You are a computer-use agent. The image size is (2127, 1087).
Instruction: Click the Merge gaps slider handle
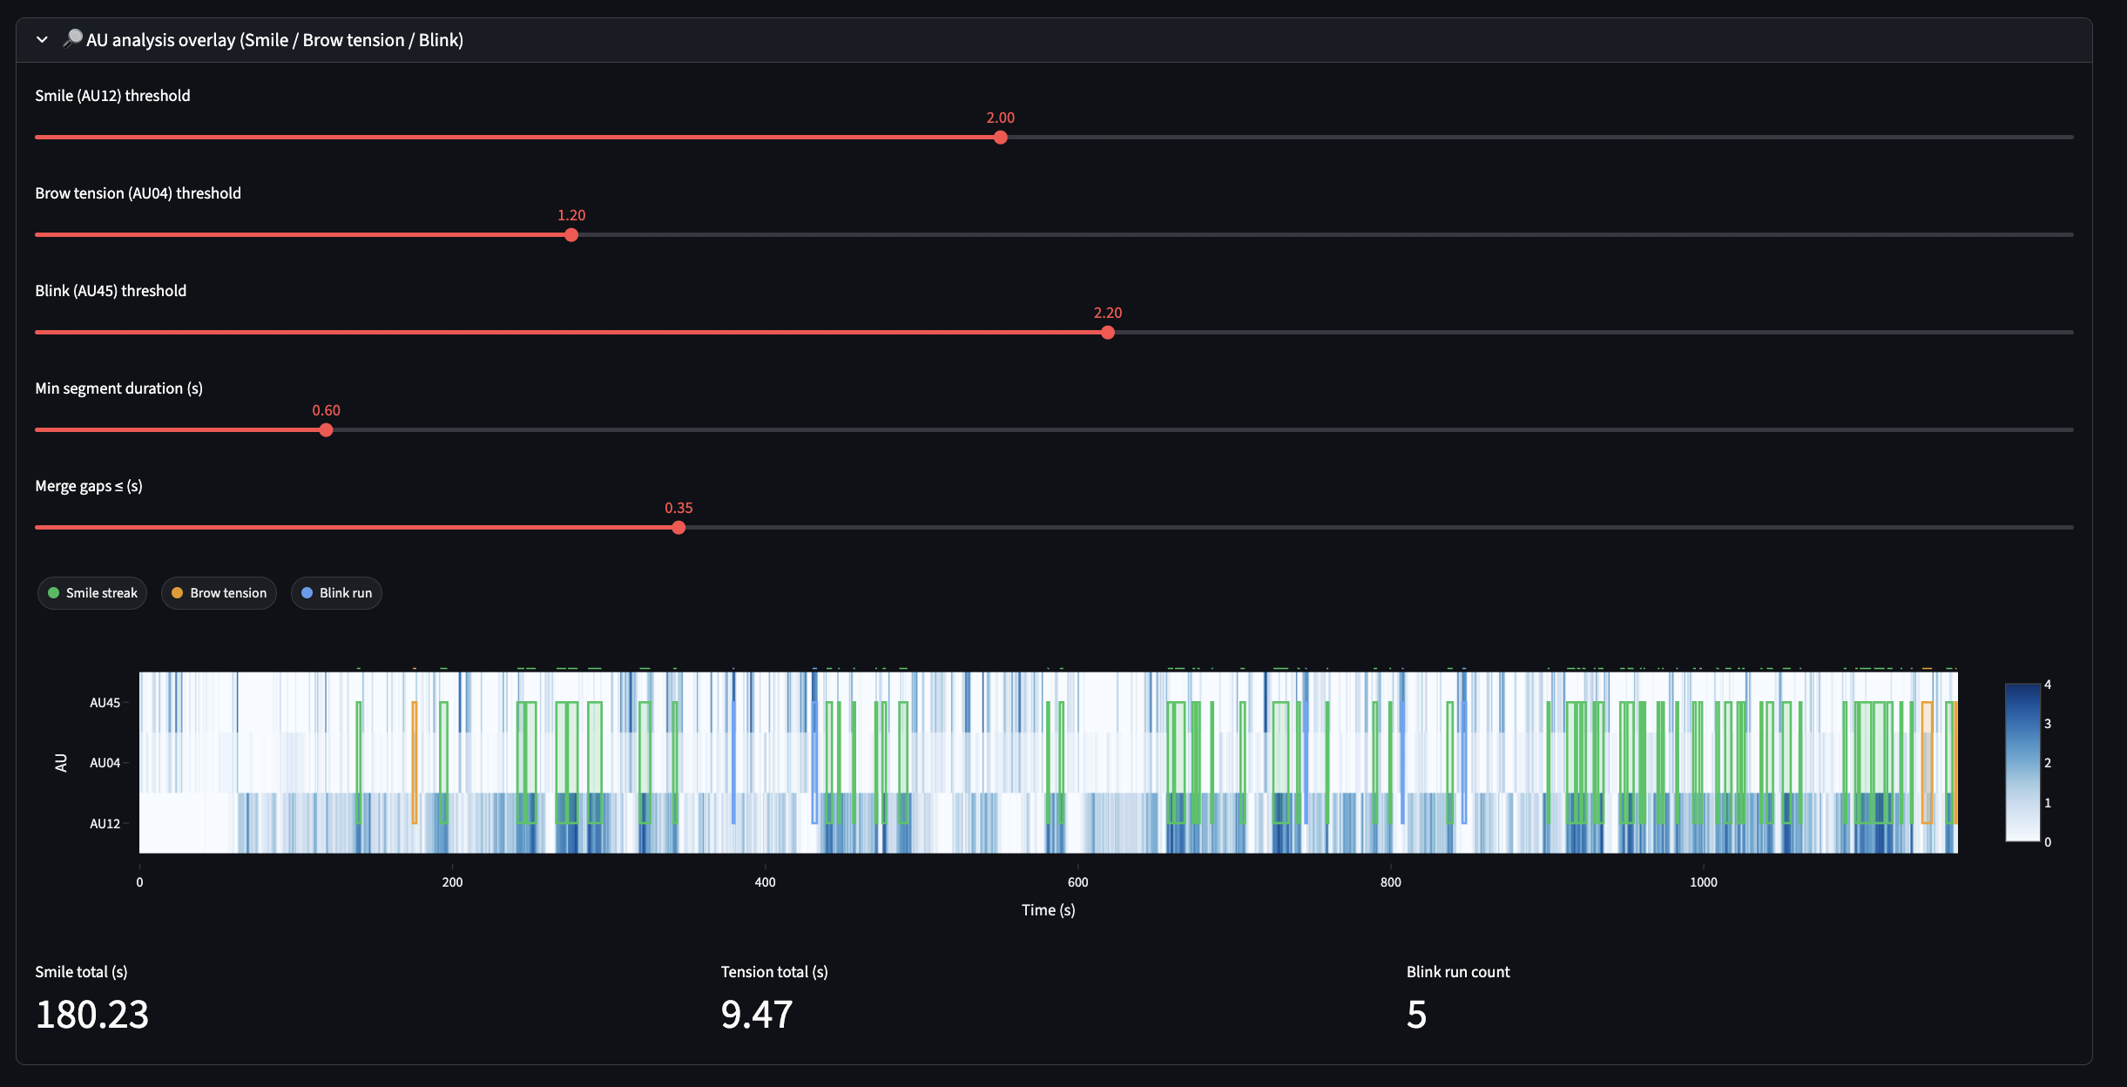click(679, 528)
